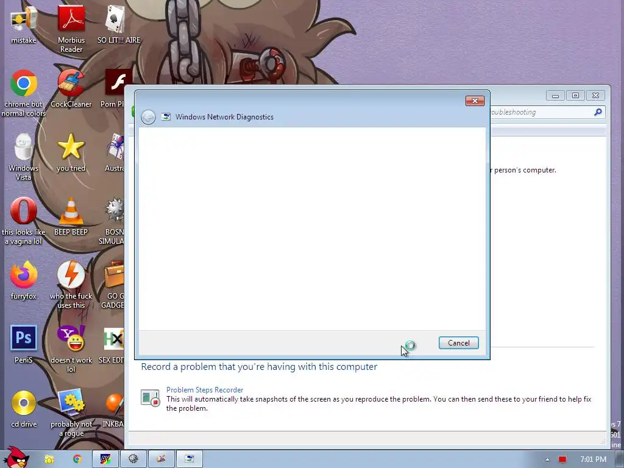Open the BEEP BEEP traffic cone icon
624x468 pixels.
coord(71,217)
